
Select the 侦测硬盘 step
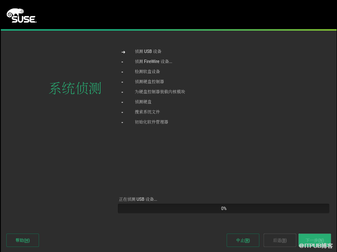coord(143,102)
